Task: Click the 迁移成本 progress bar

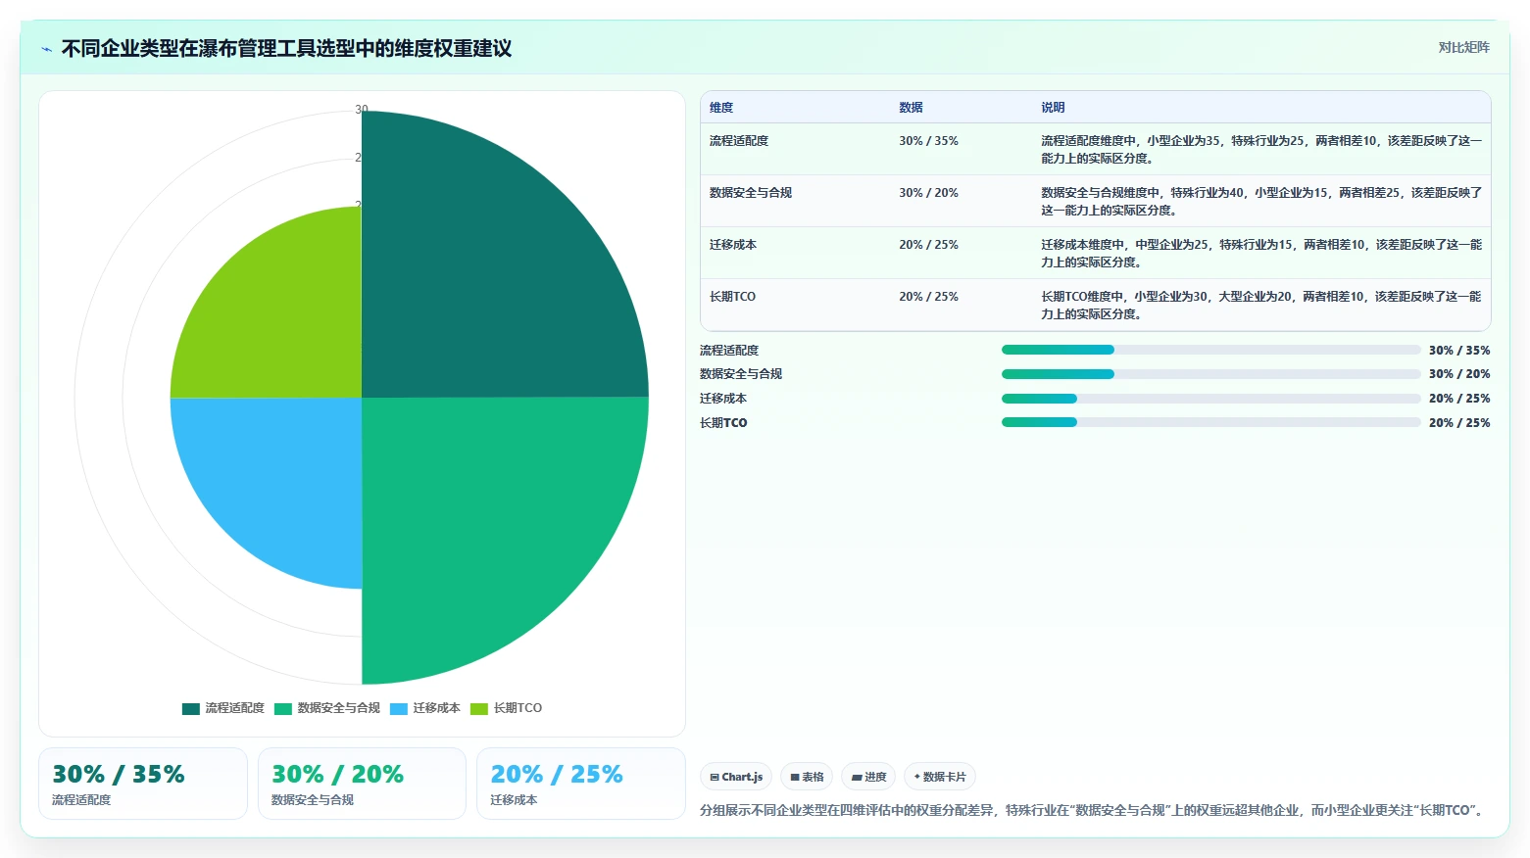Action: point(1210,399)
